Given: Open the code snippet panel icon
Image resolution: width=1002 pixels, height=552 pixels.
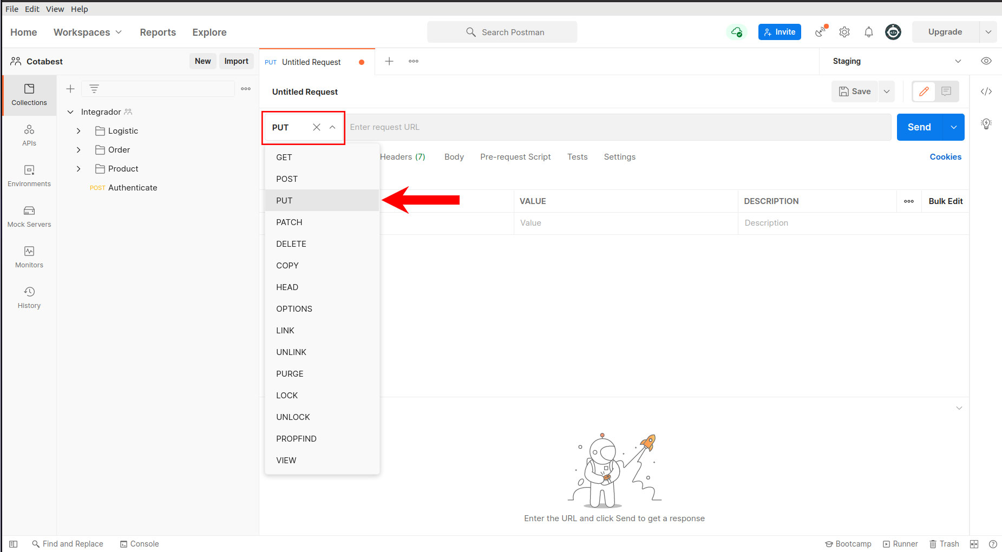Looking at the screenshot, I should [x=986, y=91].
